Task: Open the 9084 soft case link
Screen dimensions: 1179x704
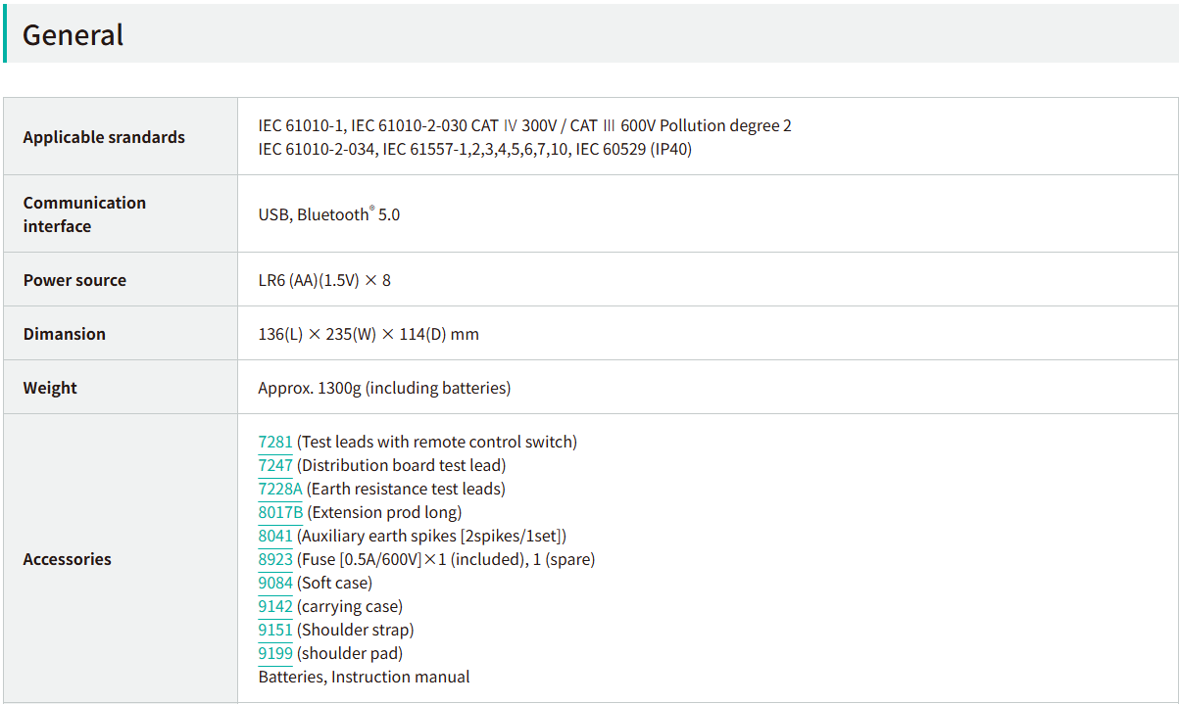Action: pos(275,583)
